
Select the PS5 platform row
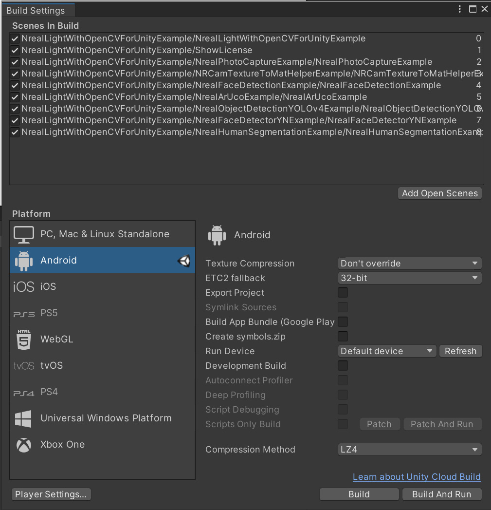(102, 313)
